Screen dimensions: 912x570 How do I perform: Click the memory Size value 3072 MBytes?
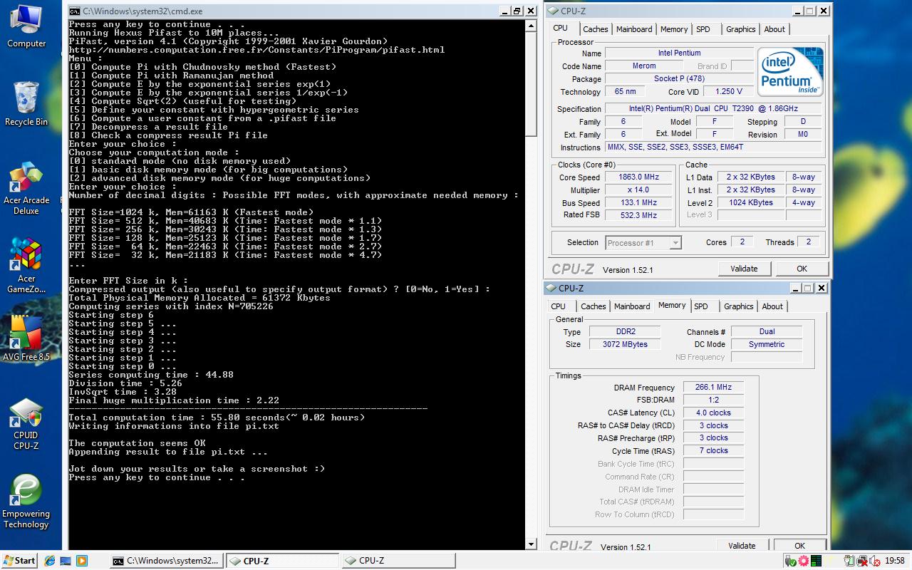tap(626, 345)
